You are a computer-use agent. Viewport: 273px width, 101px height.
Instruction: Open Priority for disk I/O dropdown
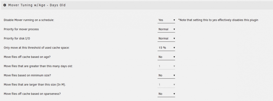(166, 38)
